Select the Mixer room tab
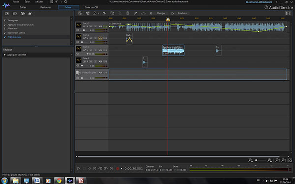 (68, 7)
